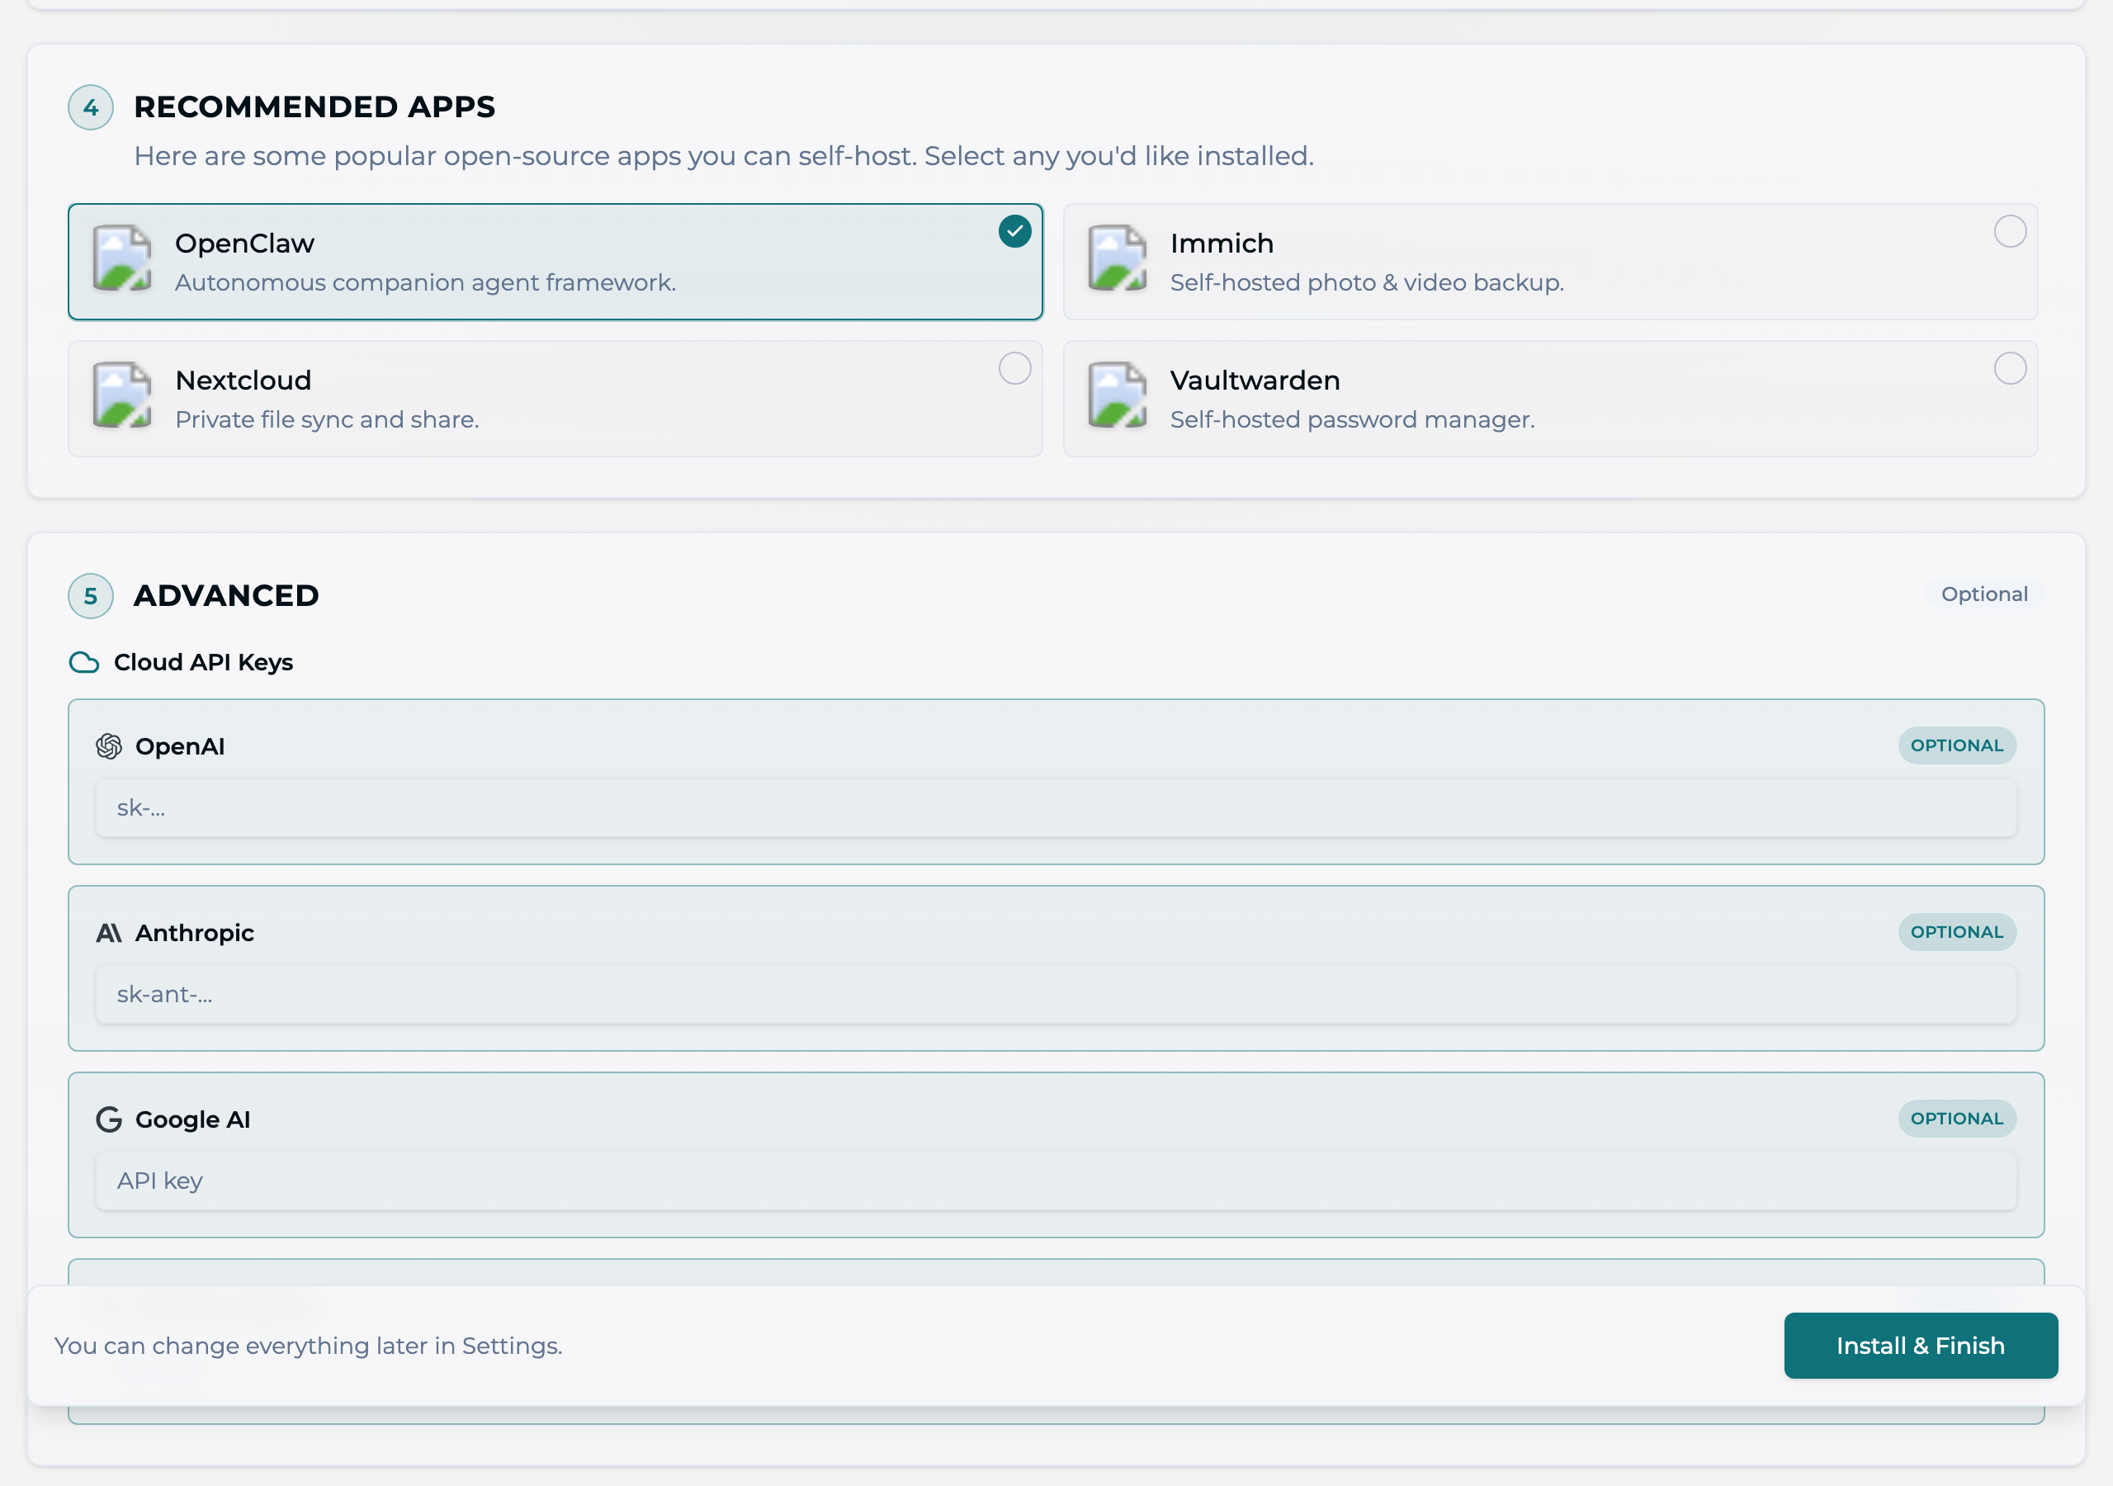Screen dimensions: 2113x1486
Task: Click the Anthropic logo icon
Action: click(x=109, y=934)
